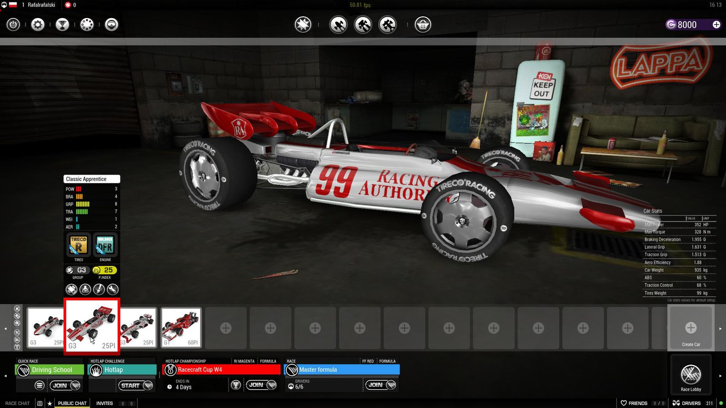Click the Poland flag icon

coord(13,5)
